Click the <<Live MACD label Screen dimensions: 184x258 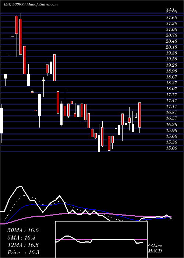[155, 248]
